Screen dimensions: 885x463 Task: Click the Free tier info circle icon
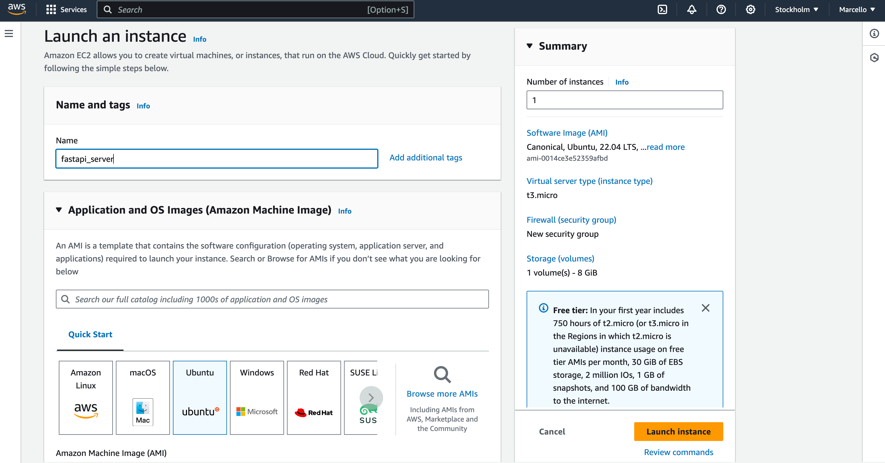pyautogui.click(x=543, y=308)
